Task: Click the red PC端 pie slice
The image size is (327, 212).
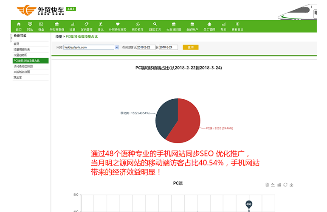Action: tap(188, 123)
